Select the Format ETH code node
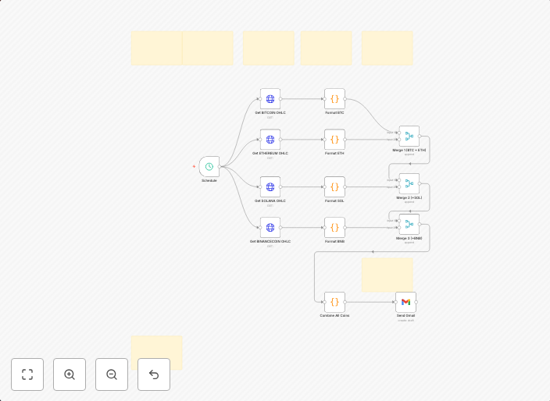The width and height of the screenshot is (550, 401). tap(334, 140)
